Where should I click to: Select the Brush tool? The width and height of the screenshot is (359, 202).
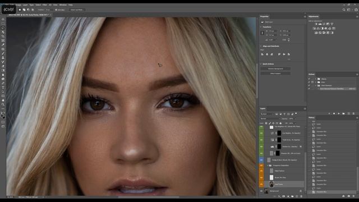(3, 53)
